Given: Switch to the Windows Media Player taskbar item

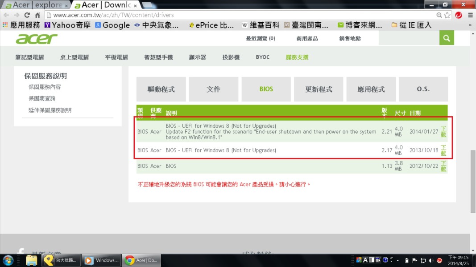Looking at the screenshot, I should click(101, 260).
